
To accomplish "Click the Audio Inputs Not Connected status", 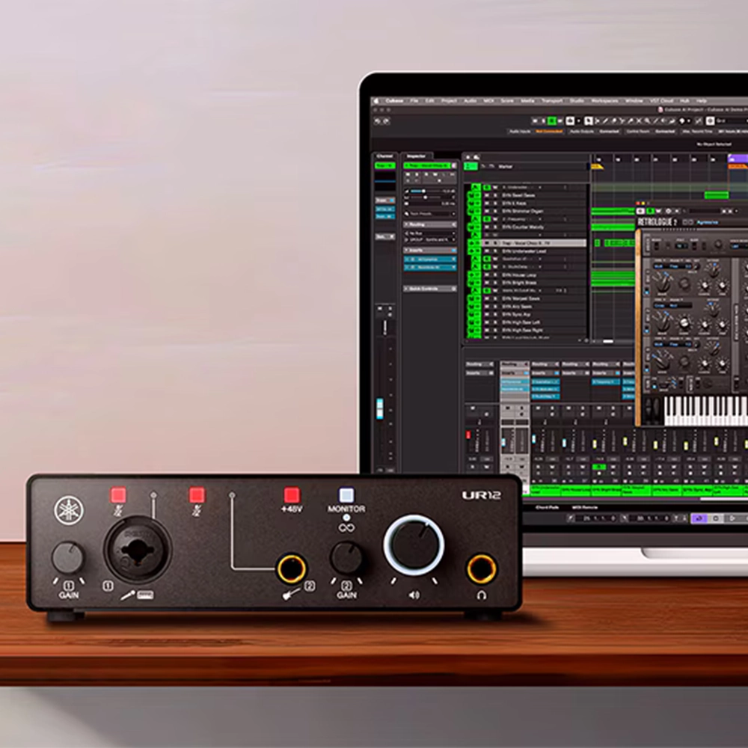I will click(550, 131).
